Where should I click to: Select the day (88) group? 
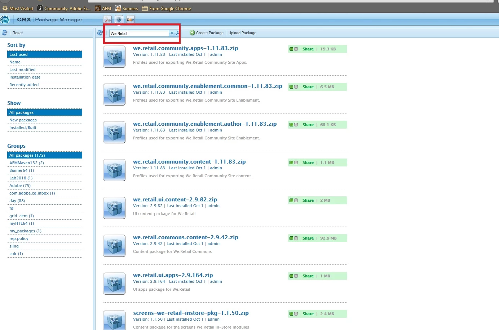[x=45, y=201]
